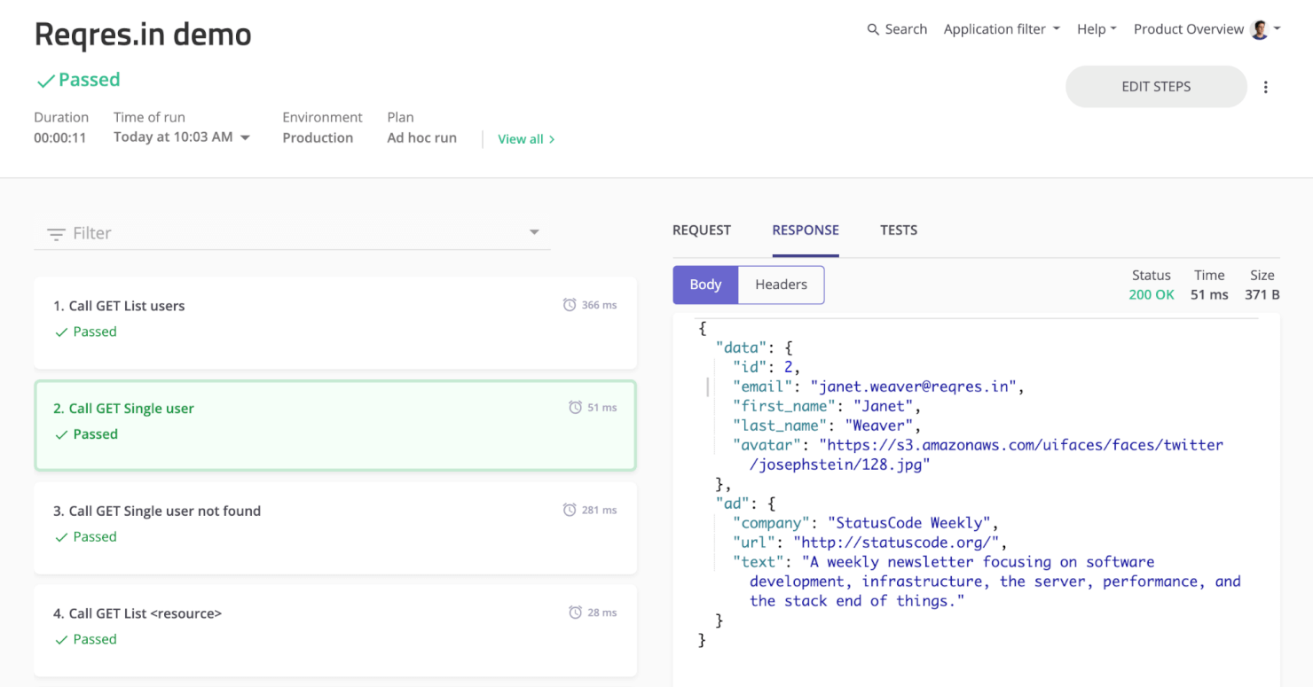Viewport: 1313px width, 687px height.
Task: Click the timer icon showing 281 ms
Action: [569, 510]
